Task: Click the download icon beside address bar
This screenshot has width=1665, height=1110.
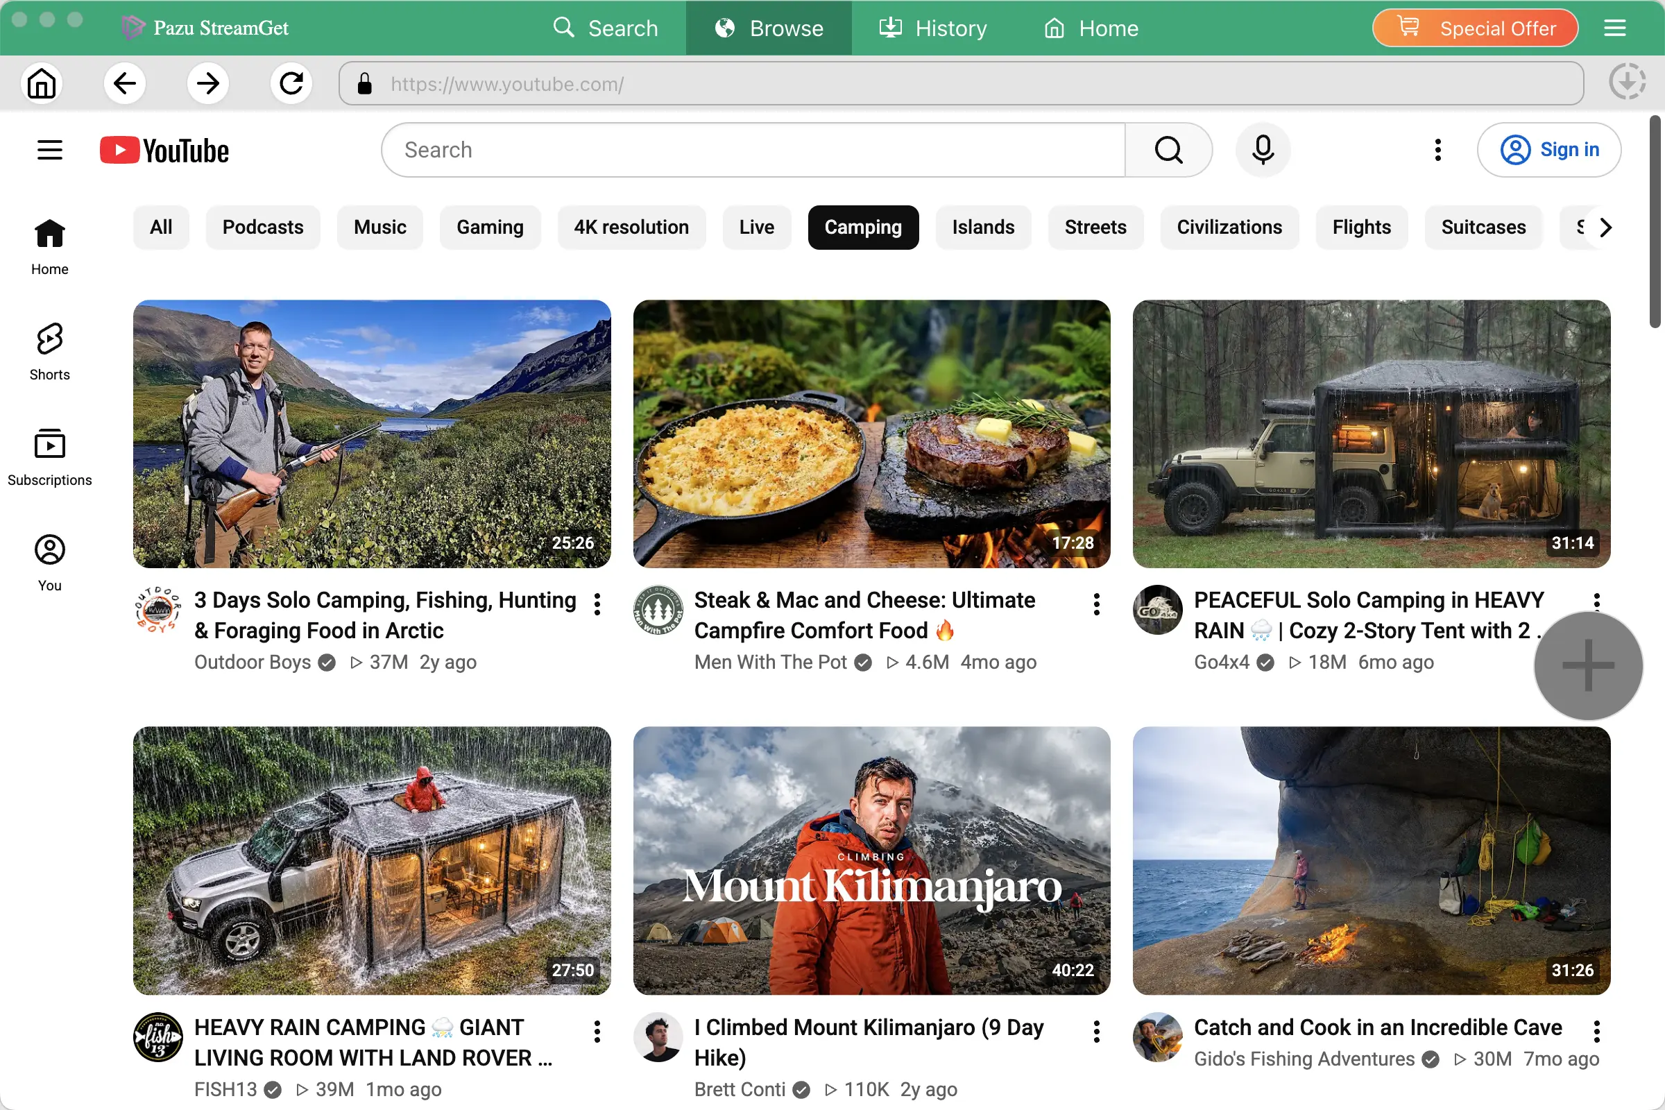Action: [x=1626, y=82]
